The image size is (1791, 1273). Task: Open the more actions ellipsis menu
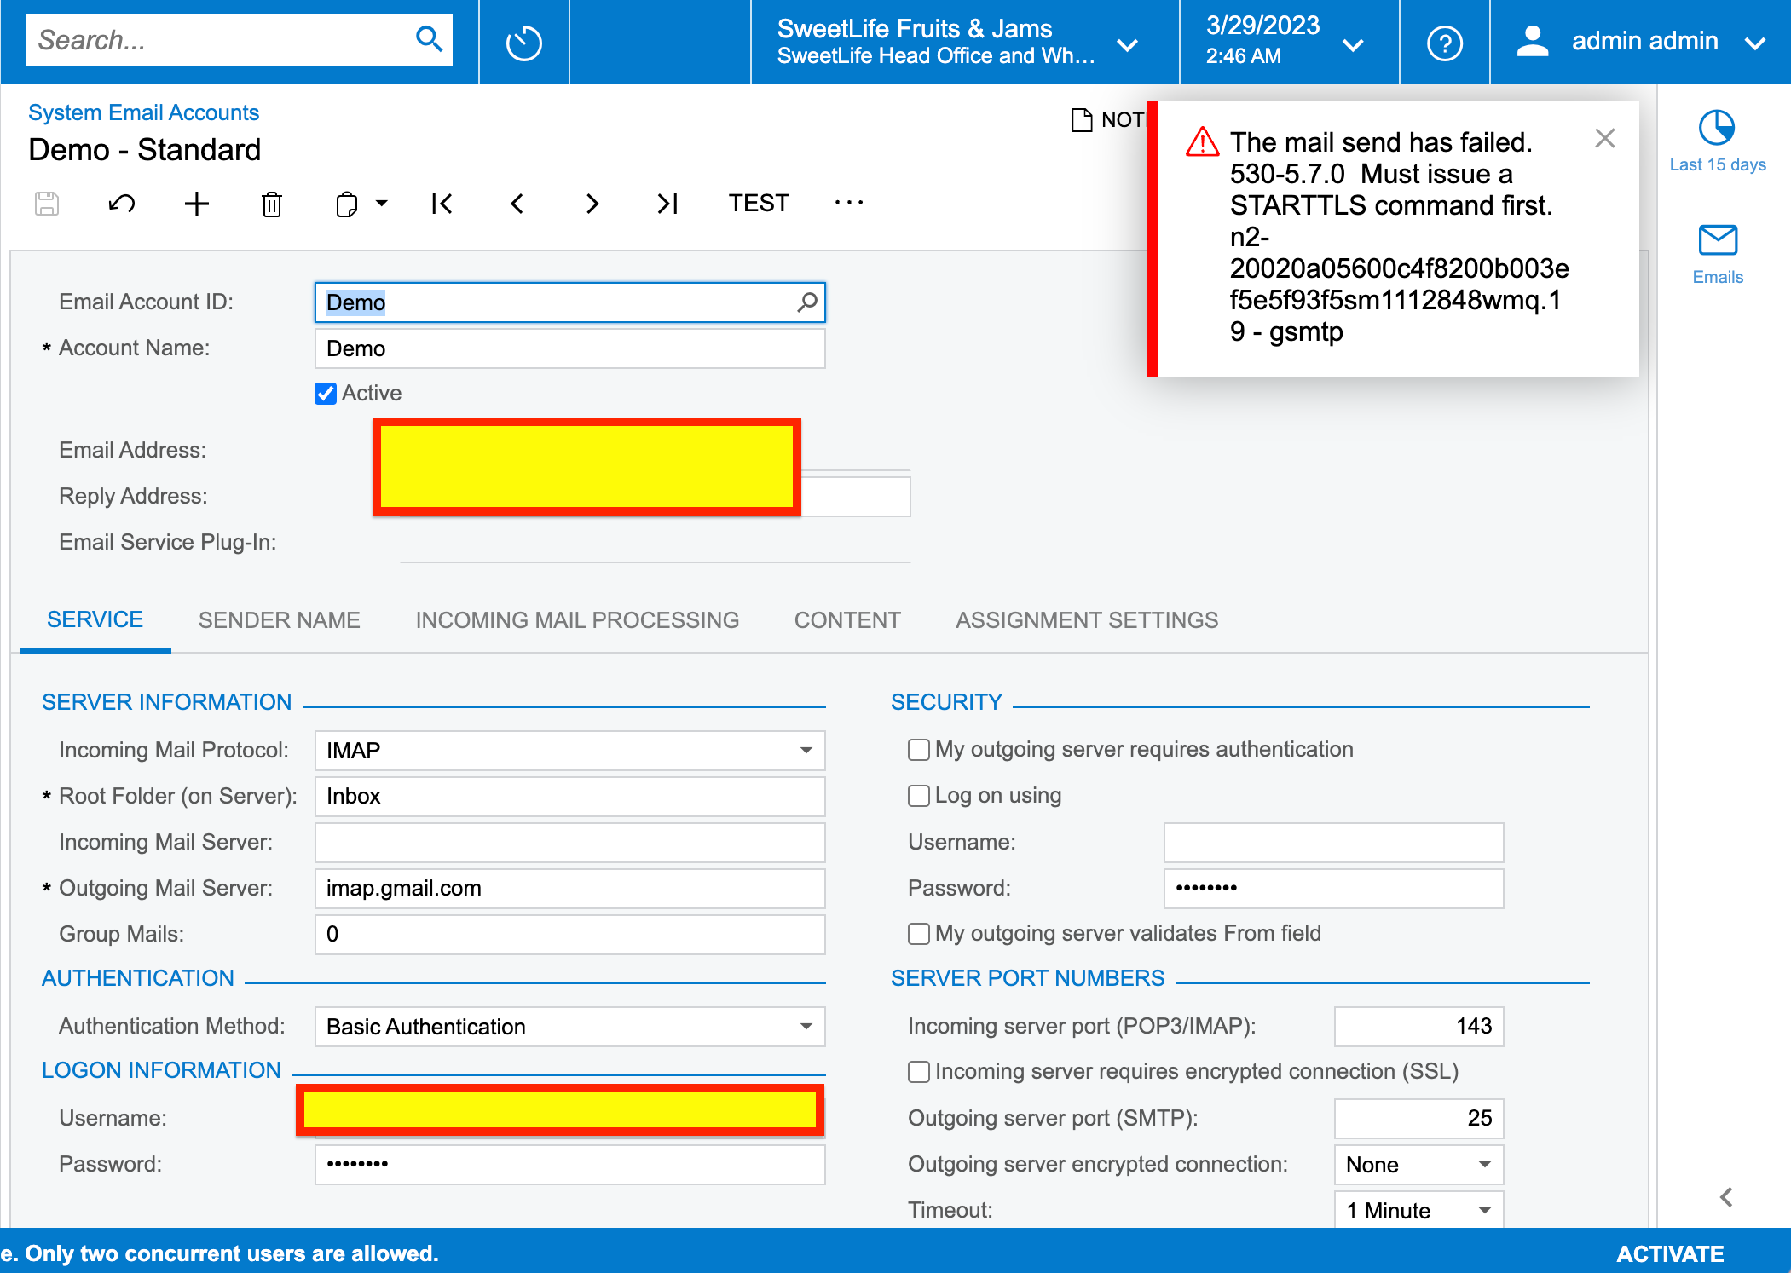click(848, 203)
